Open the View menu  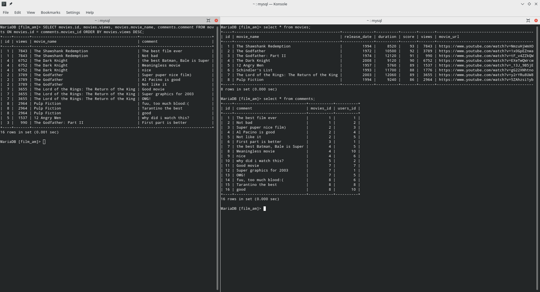(x=31, y=12)
